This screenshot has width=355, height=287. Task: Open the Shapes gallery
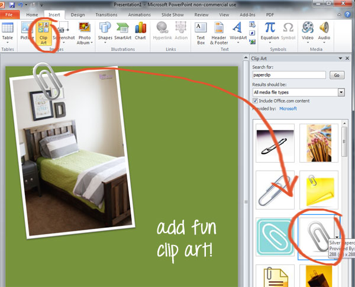tap(105, 33)
